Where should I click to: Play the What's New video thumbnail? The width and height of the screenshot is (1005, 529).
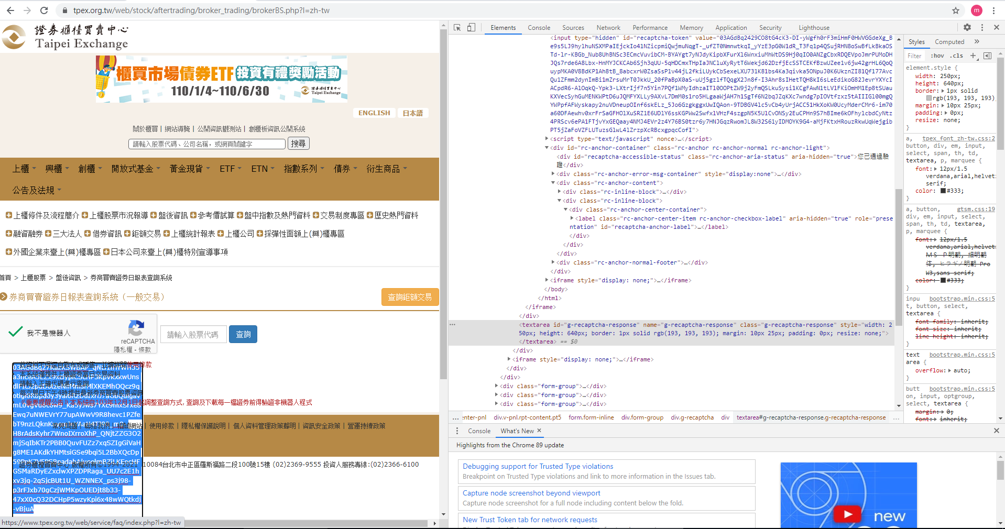pos(847,514)
